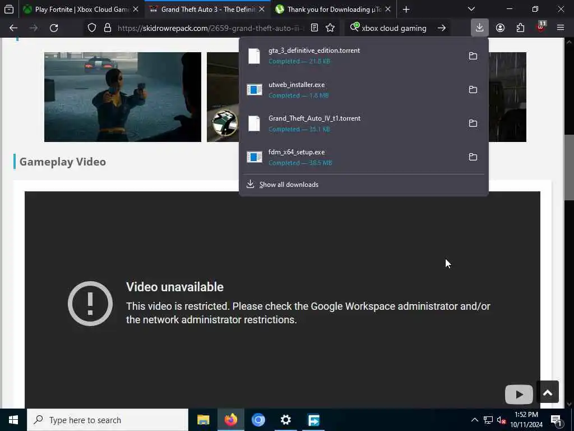Close the Thank you for Downloading tab
574x431 pixels.
388,10
